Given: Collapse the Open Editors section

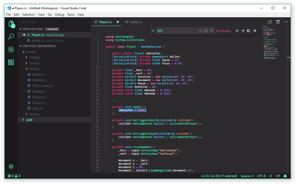Looking at the screenshot, I should [x=20, y=29].
